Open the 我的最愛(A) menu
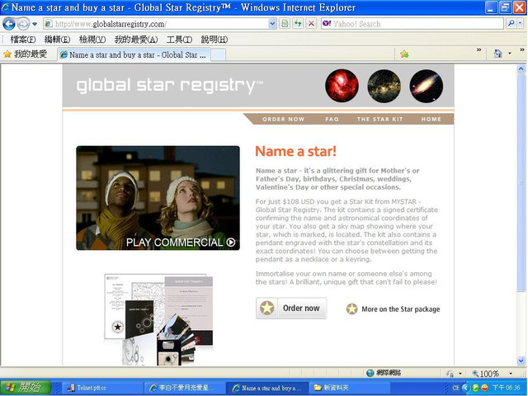This screenshot has width=528, height=396. [135, 40]
